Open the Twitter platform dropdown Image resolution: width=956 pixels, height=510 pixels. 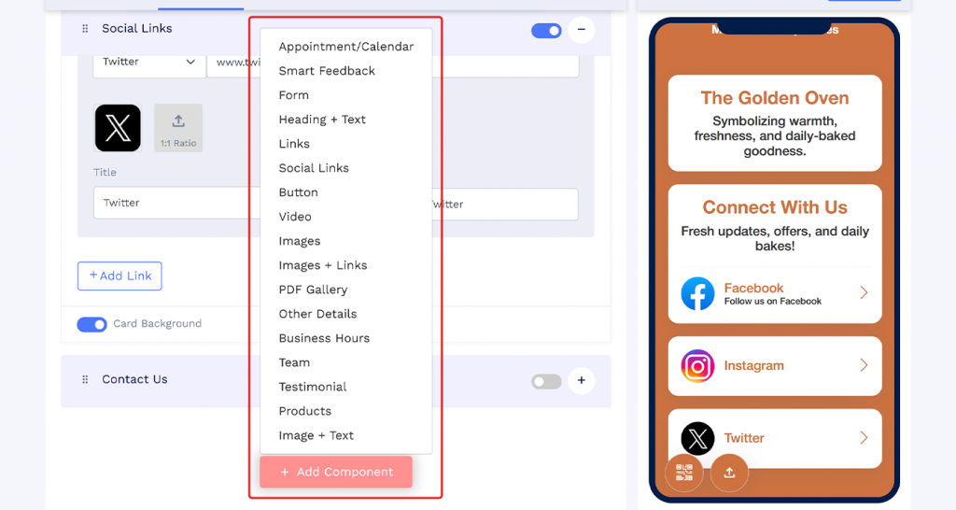148,63
